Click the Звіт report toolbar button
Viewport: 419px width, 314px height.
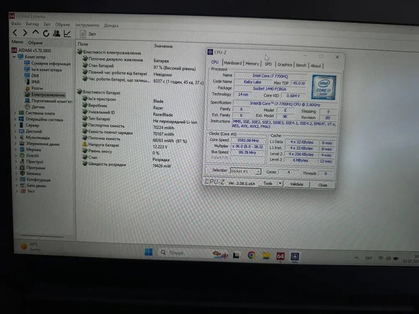[x=88, y=34]
